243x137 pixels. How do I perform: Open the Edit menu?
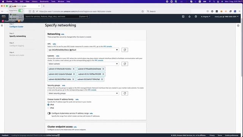tap(22, 2)
